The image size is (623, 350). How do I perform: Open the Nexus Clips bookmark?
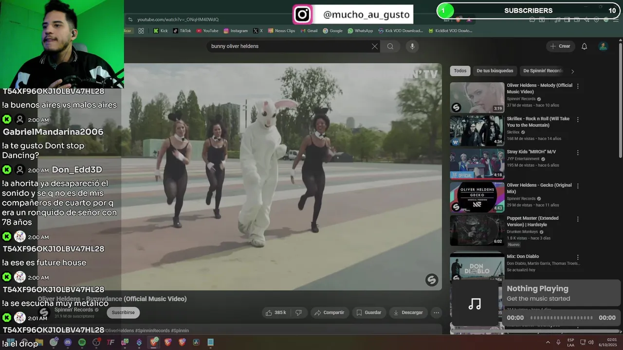(281, 31)
